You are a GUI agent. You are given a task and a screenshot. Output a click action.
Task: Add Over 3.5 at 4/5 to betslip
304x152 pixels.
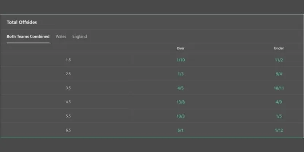pos(180,88)
